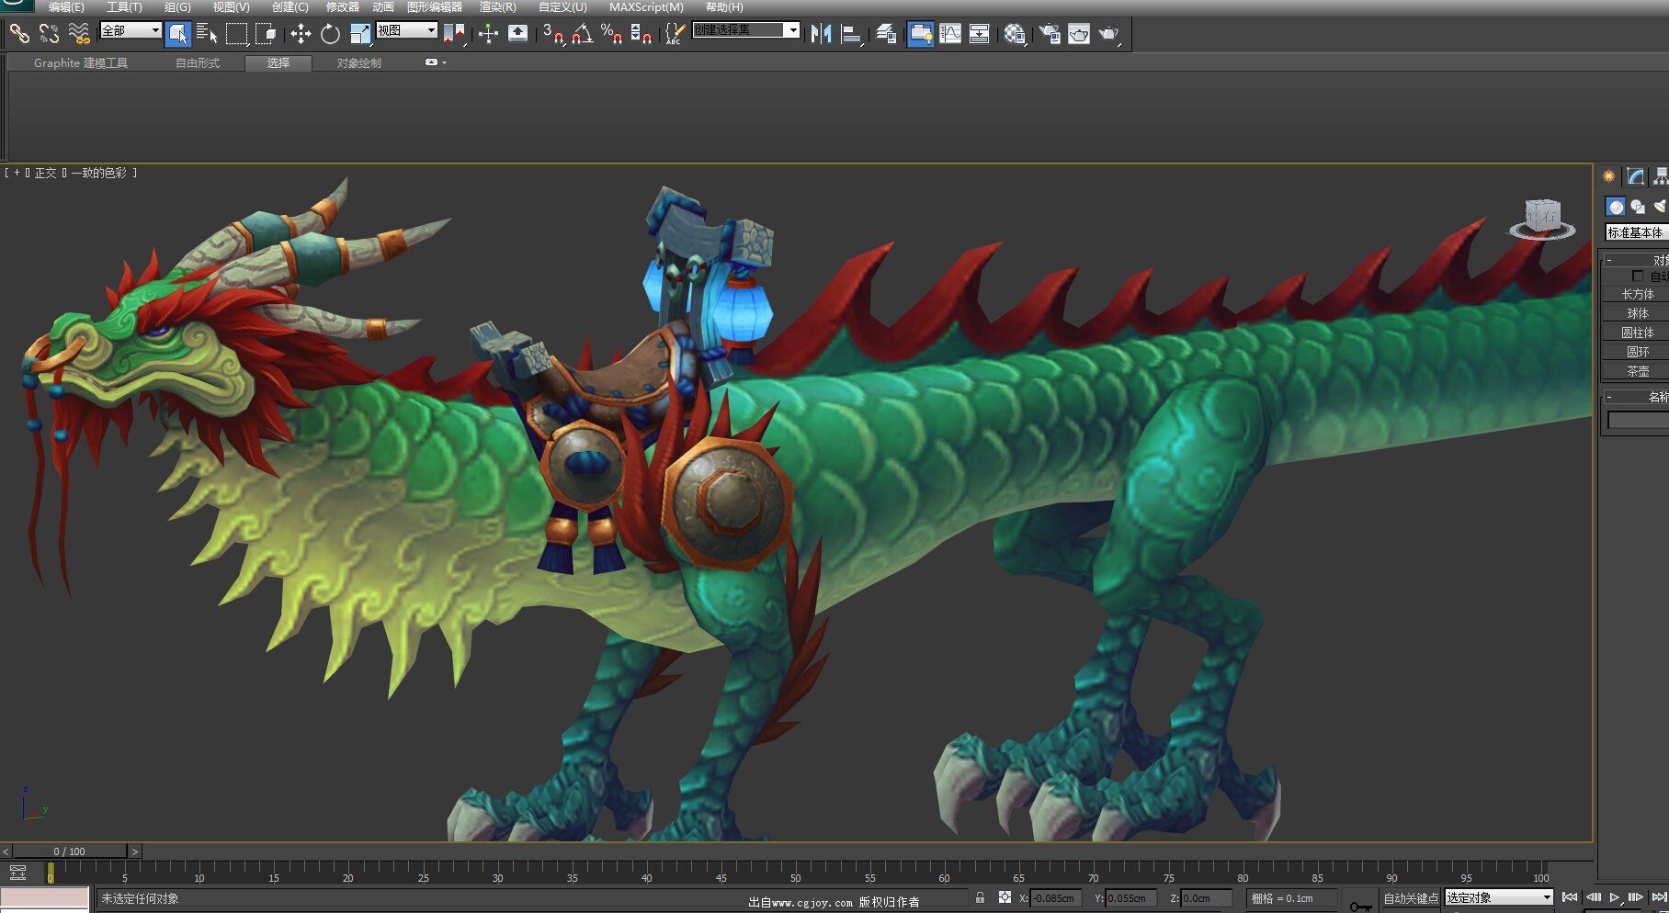Open the 渲染(R) menu
1669x913 pixels.
tap(498, 7)
